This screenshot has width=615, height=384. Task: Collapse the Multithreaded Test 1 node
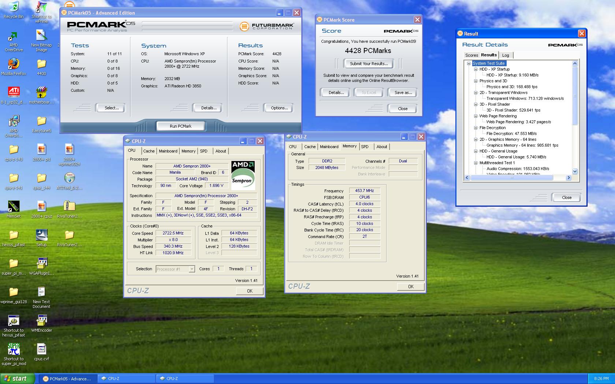pyautogui.click(x=476, y=163)
